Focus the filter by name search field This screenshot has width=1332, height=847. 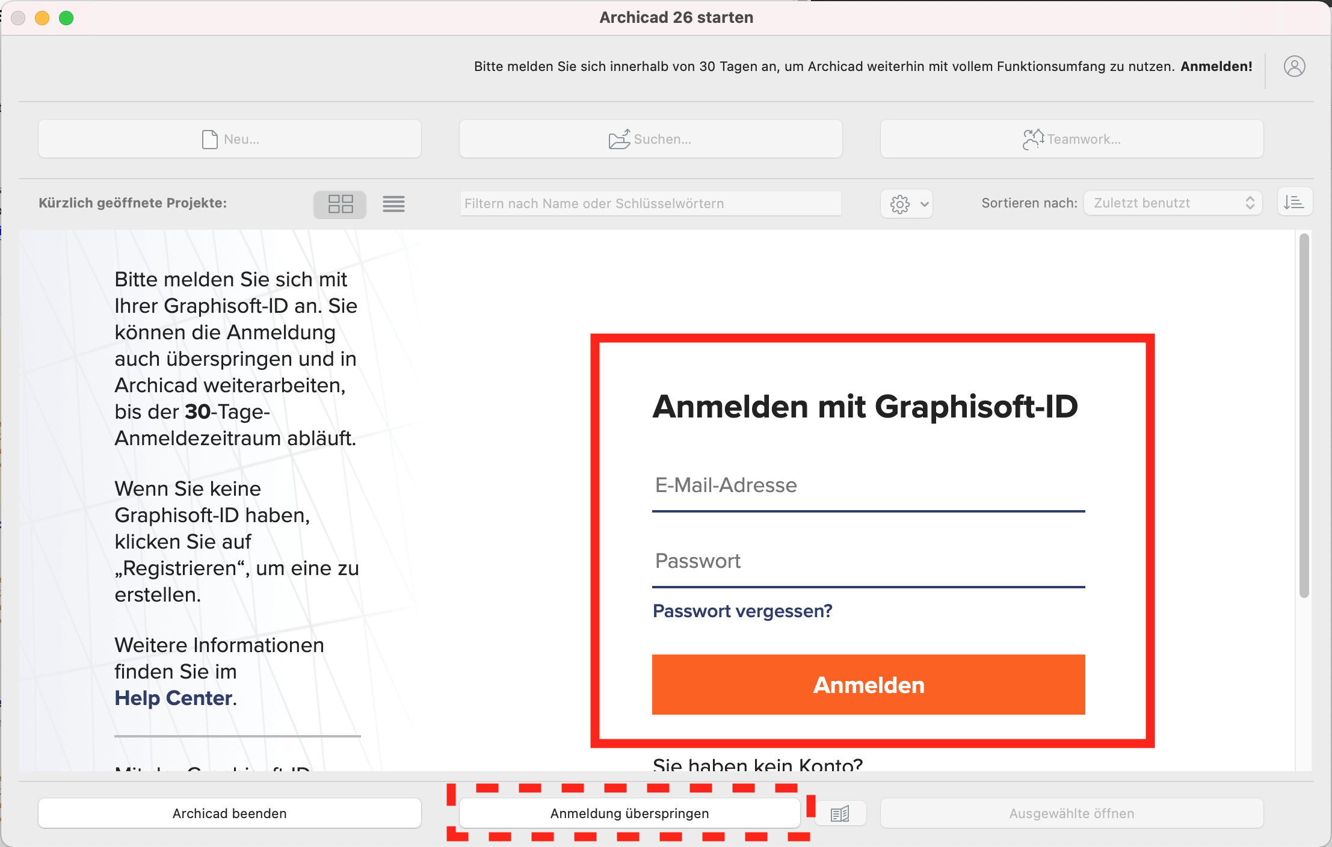tap(650, 203)
